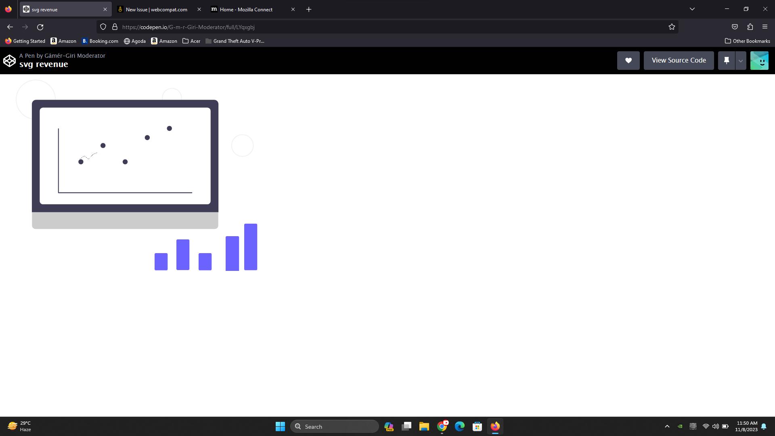This screenshot has height=436, width=775.
Task: Open the CodePen logo icon
Action: coord(10,60)
